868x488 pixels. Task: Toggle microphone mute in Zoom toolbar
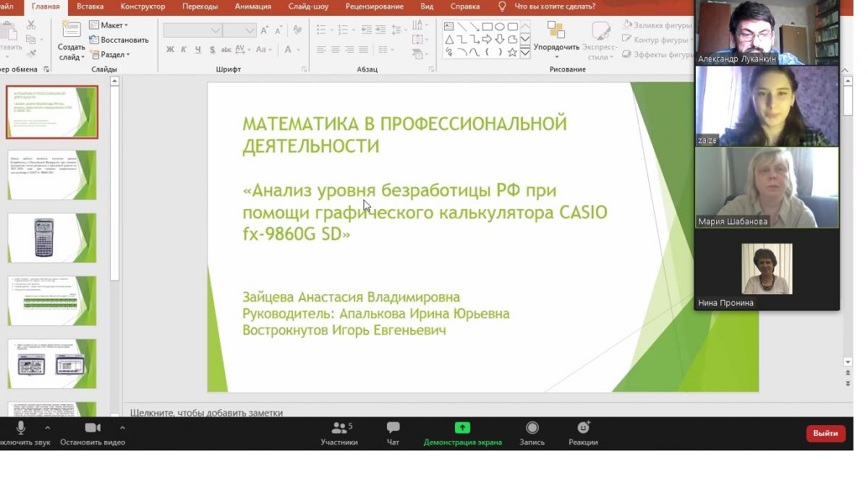click(21, 428)
